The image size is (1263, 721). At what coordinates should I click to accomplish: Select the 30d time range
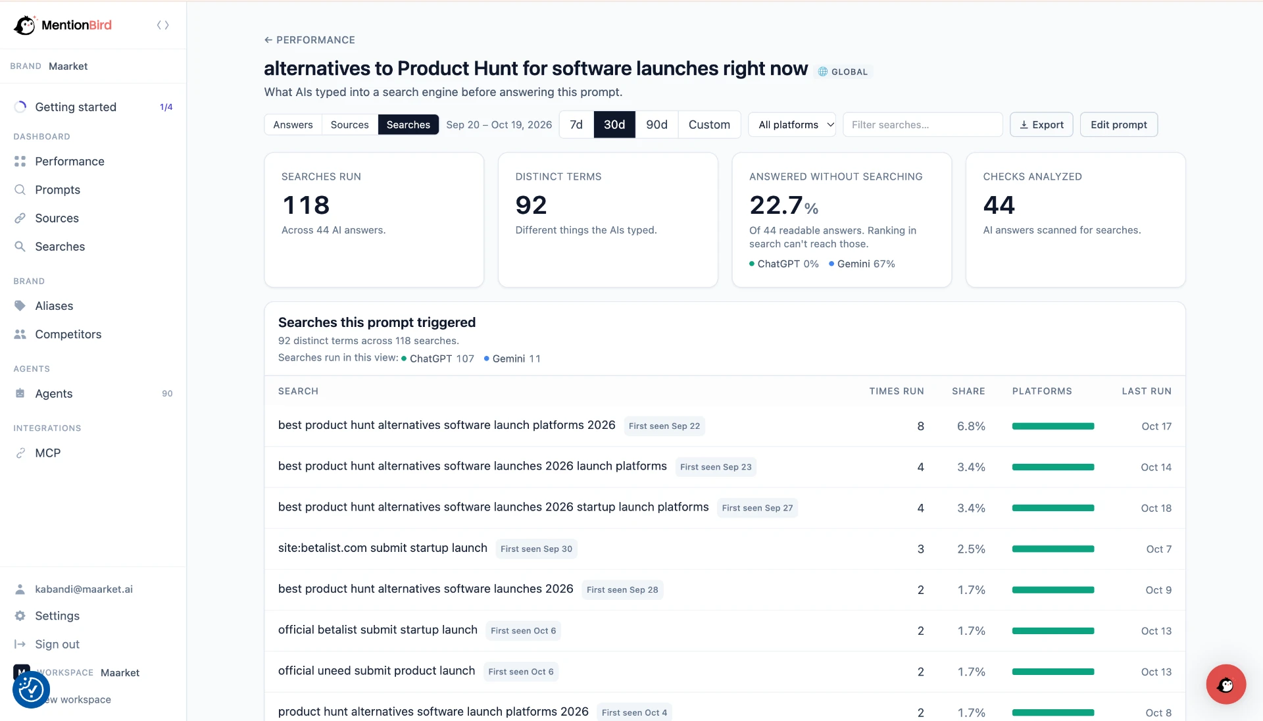614,124
